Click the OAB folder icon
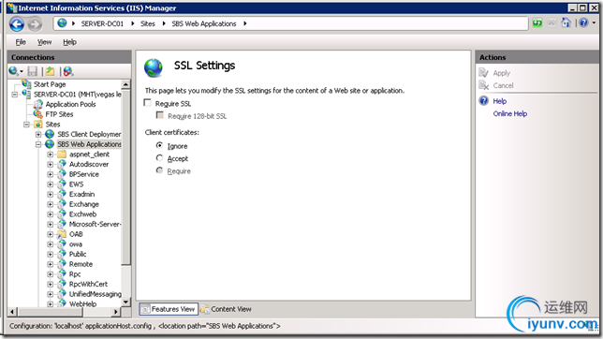This screenshot has height=339, width=603. pos(62,234)
